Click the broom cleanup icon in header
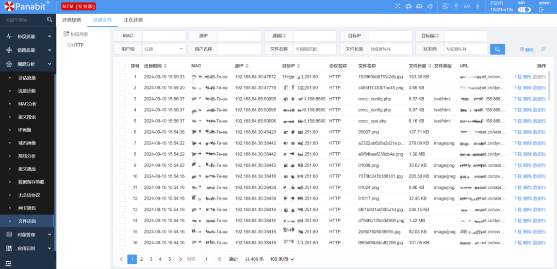The image size is (557, 269). 430,6
